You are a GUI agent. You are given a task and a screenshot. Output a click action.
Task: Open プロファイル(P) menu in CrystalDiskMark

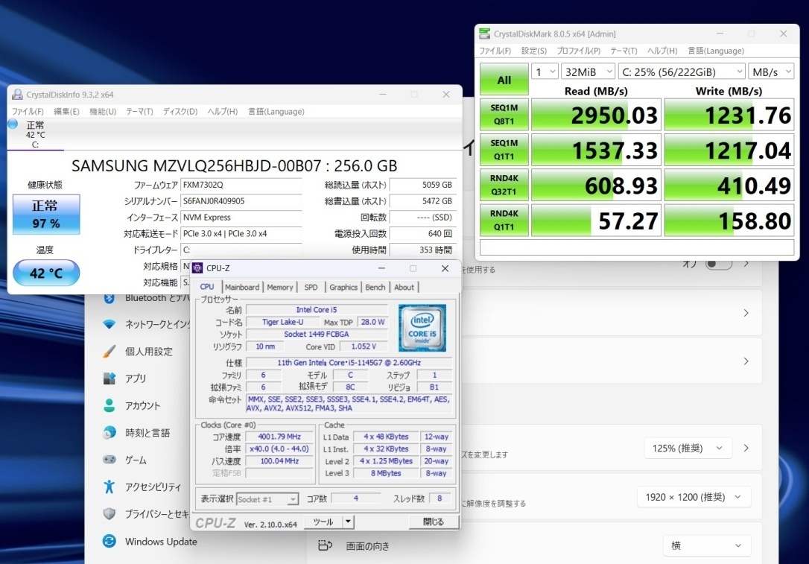point(578,51)
